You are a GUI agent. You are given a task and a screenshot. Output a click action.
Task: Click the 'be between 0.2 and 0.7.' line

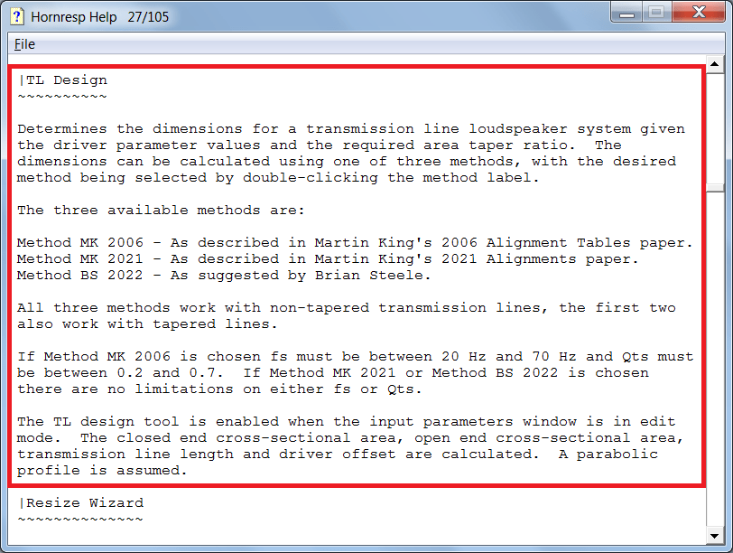[333, 373]
